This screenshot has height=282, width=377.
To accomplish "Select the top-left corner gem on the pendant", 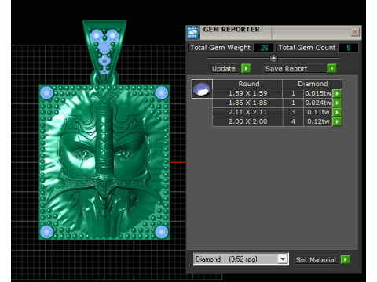I will point(47,92).
